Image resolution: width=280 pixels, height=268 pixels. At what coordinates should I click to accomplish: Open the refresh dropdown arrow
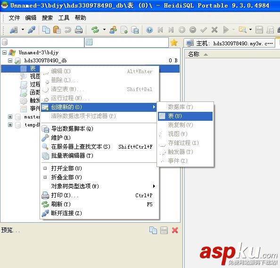pyautogui.click(x=104, y=29)
